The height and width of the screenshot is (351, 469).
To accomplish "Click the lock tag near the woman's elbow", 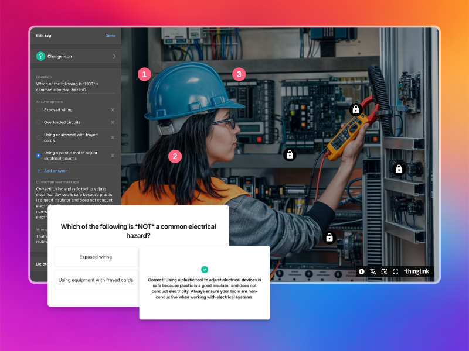I will coord(329,238).
